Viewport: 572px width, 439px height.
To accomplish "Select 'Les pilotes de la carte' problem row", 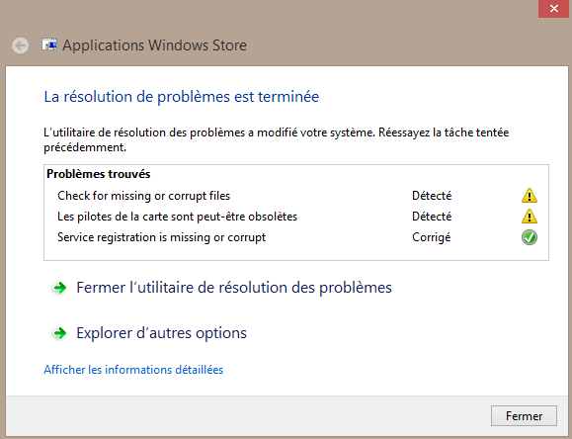I will [296, 217].
